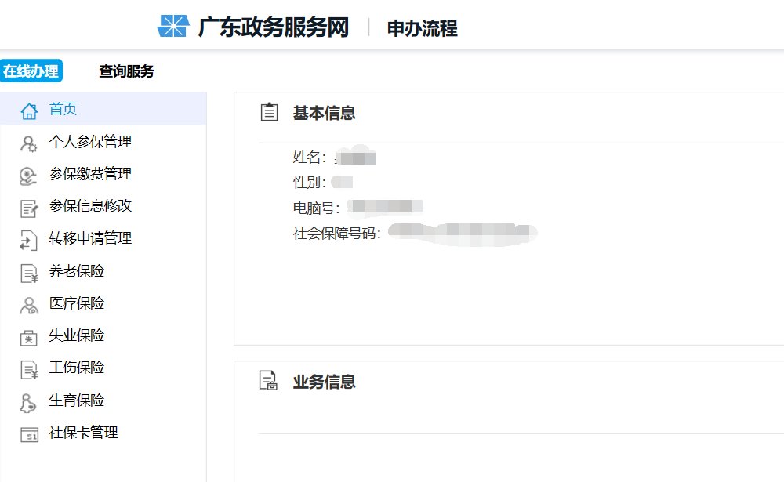
Task: Open 个人参保管理 via its person icon
Action: pyautogui.click(x=28, y=142)
